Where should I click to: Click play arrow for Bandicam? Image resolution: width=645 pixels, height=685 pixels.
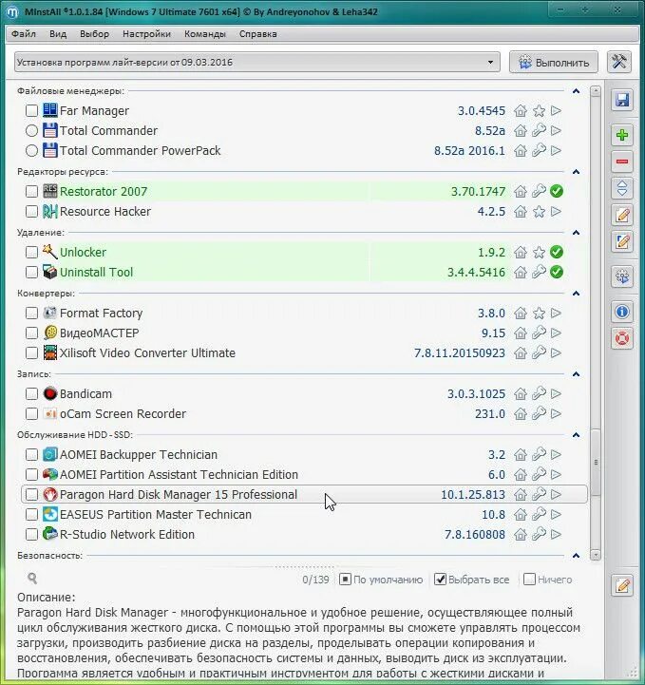click(556, 393)
